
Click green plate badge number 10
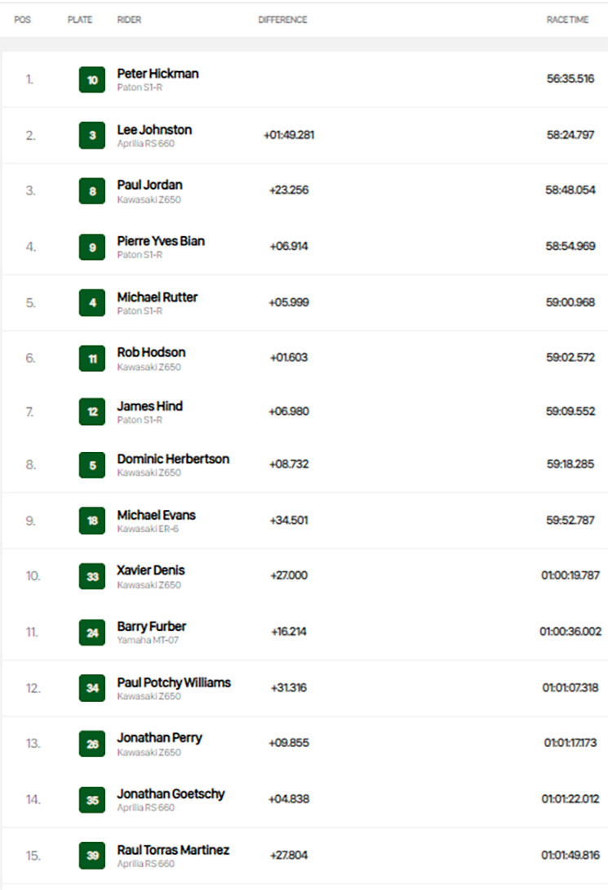tap(91, 79)
